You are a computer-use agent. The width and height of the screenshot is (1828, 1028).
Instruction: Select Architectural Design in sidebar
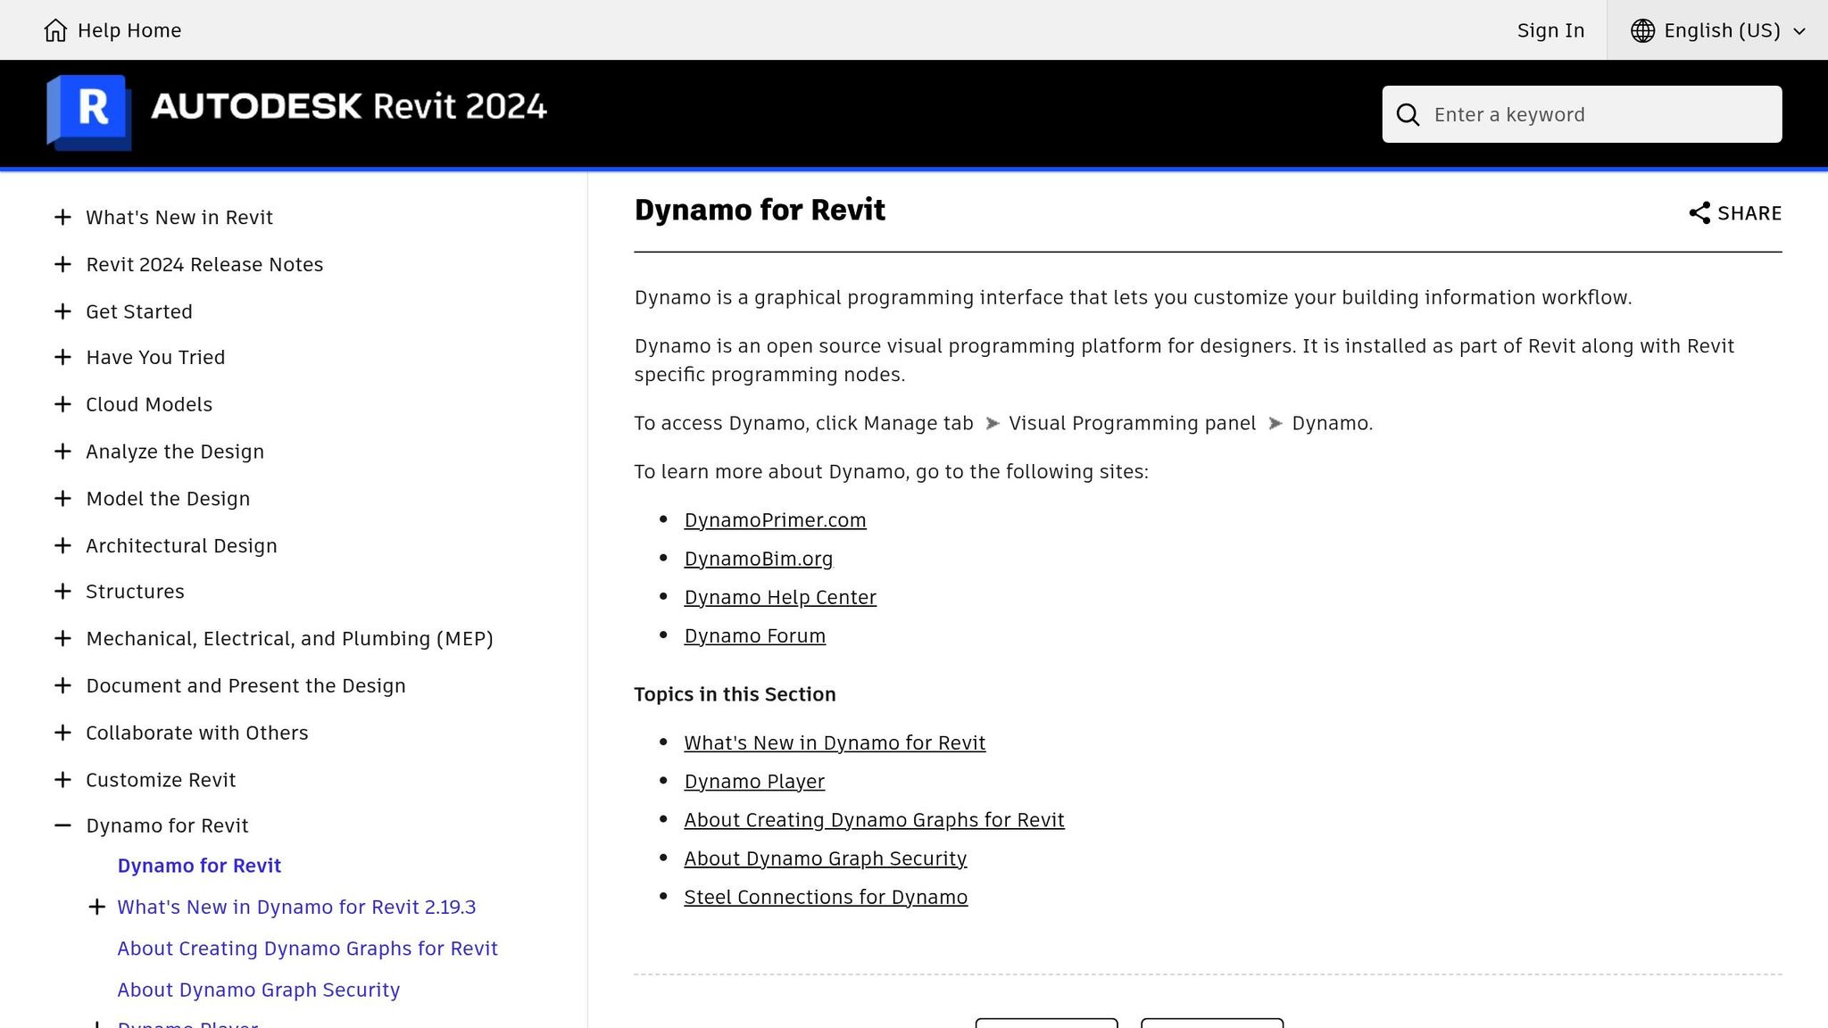tap(181, 545)
